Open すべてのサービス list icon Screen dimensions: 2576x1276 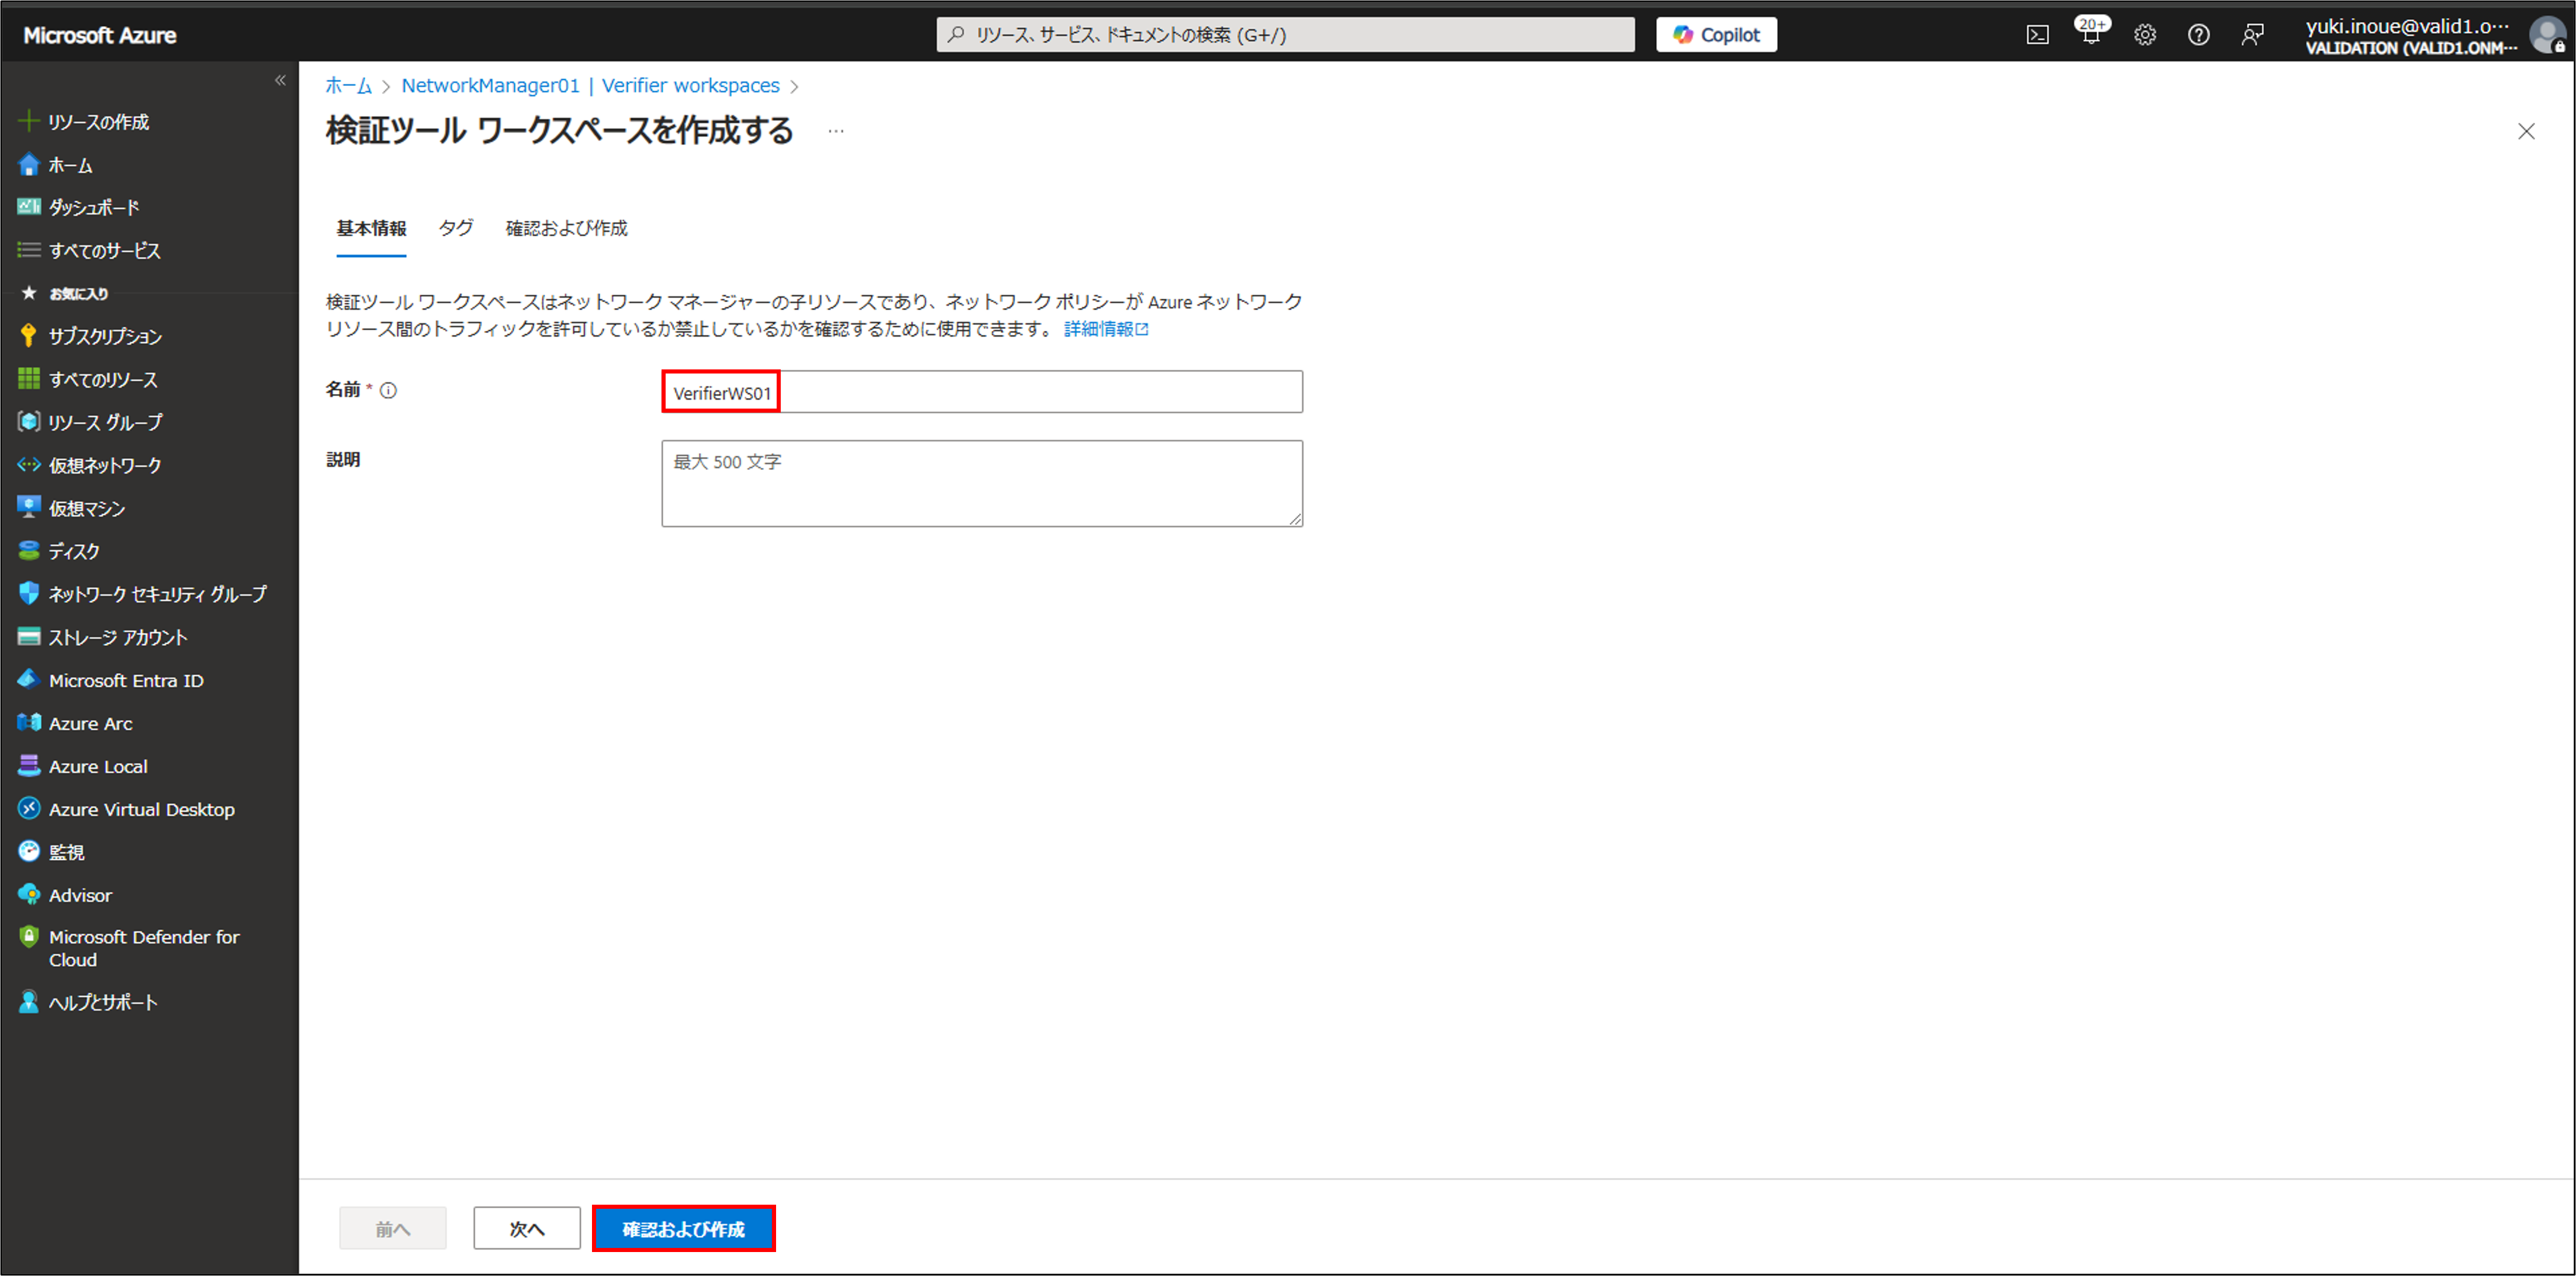coord(29,250)
